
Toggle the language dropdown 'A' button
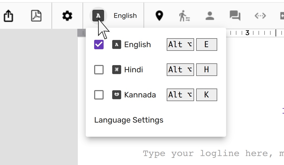[98, 16]
